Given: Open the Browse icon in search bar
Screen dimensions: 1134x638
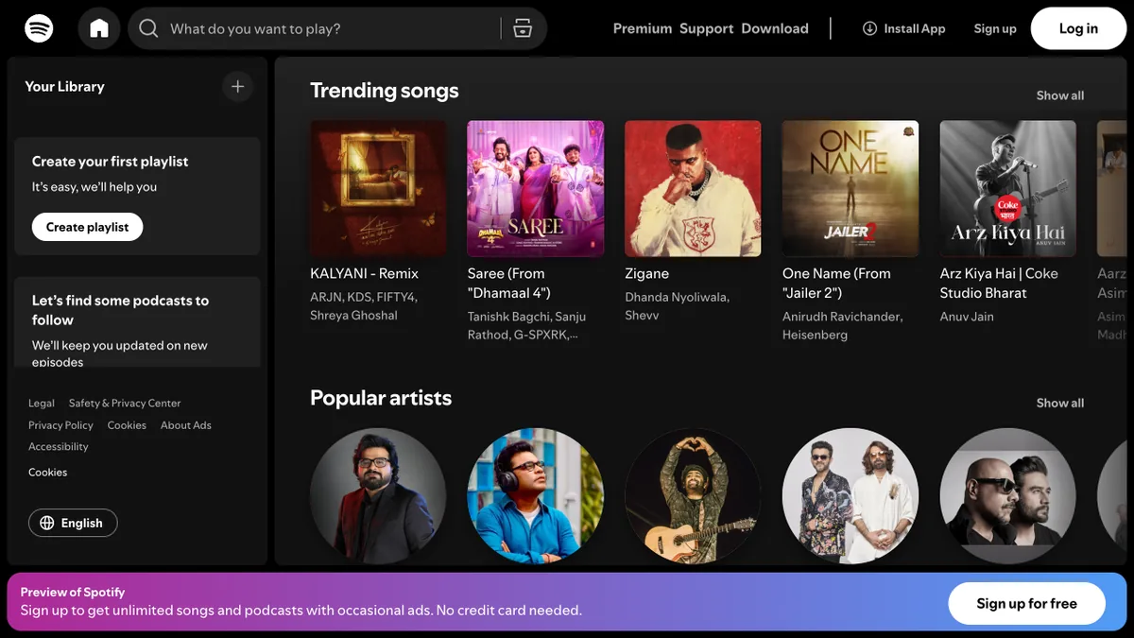Looking at the screenshot, I should 523,28.
